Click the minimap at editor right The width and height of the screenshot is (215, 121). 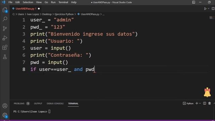pos(212,17)
